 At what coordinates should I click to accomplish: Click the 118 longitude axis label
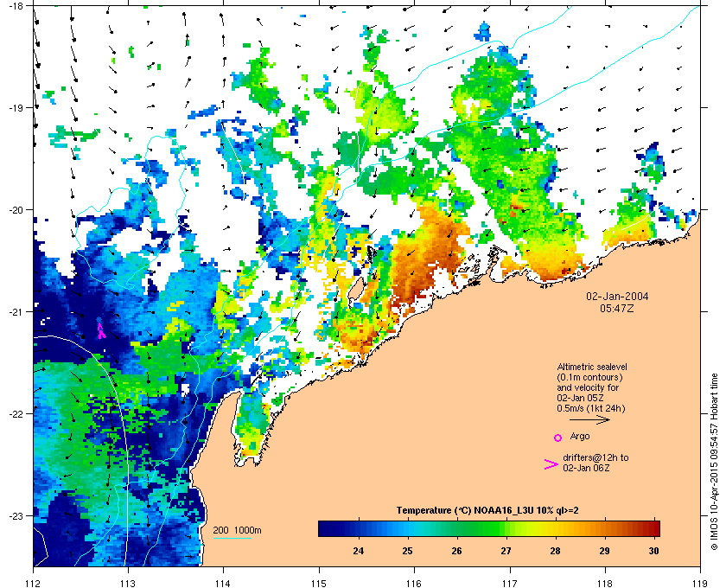pyautogui.click(x=605, y=583)
